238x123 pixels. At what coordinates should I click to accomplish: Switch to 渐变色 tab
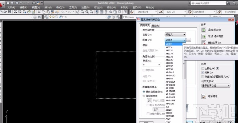click(155, 26)
